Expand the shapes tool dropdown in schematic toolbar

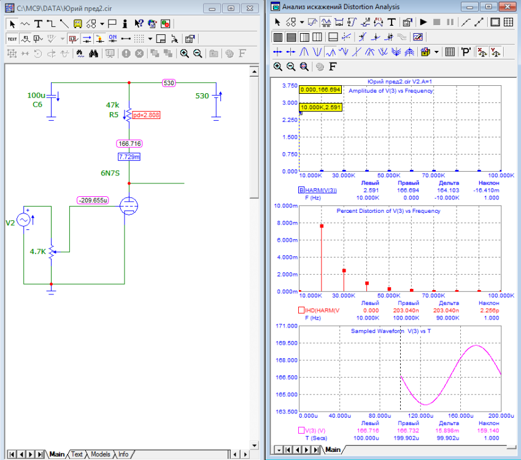102,24
